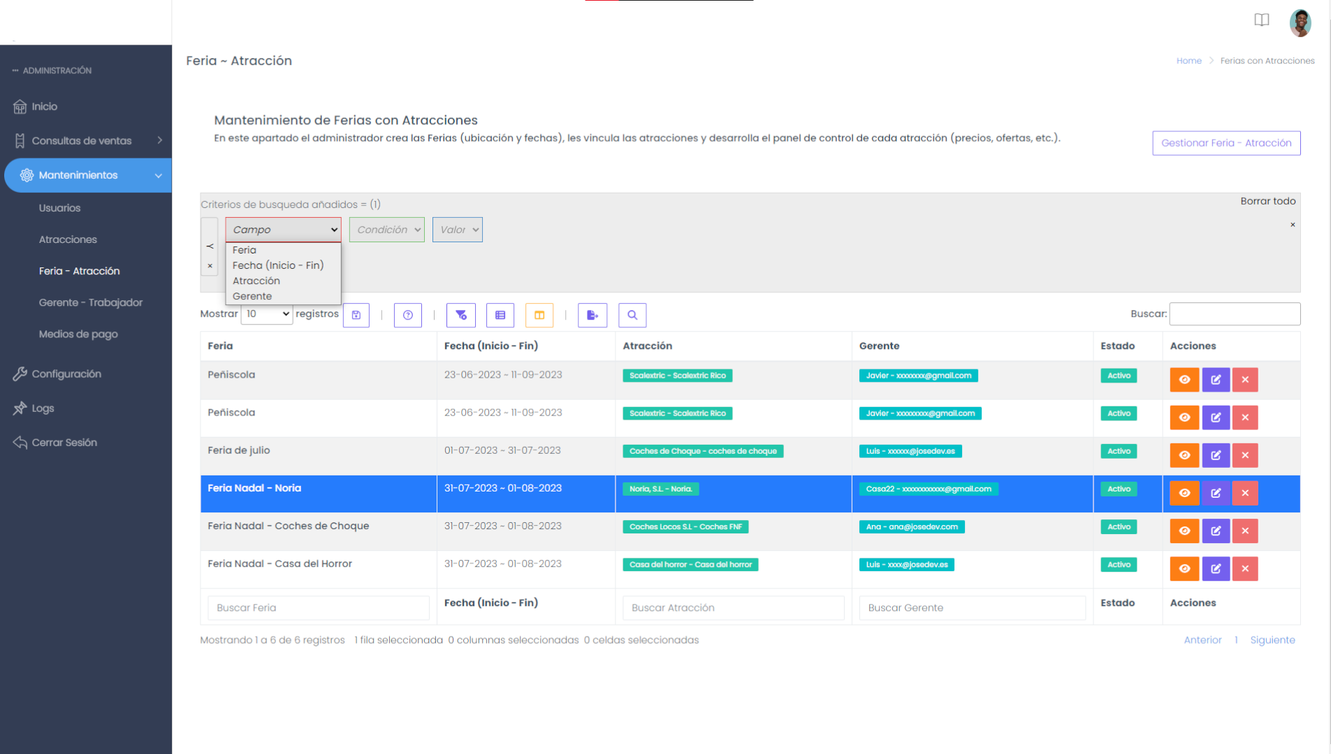Screen dimensions: 1331x754
Task: Click the clear filter funnel icon
Action: (461, 315)
